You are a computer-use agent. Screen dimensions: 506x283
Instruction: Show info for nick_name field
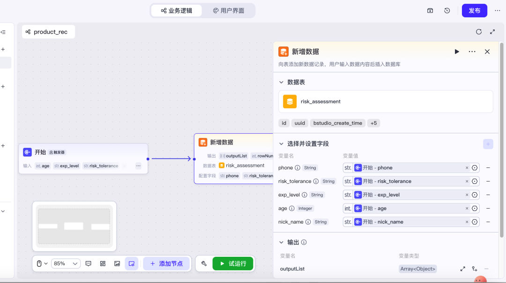tap(308, 222)
